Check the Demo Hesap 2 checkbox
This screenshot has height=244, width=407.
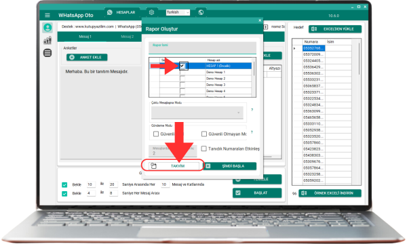click(x=182, y=79)
